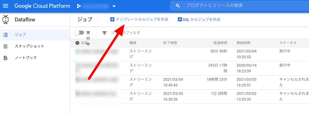The image size is (309, 115).
Task: Click plus icon beside テンプレートからジョブを作成
Action: point(112,19)
